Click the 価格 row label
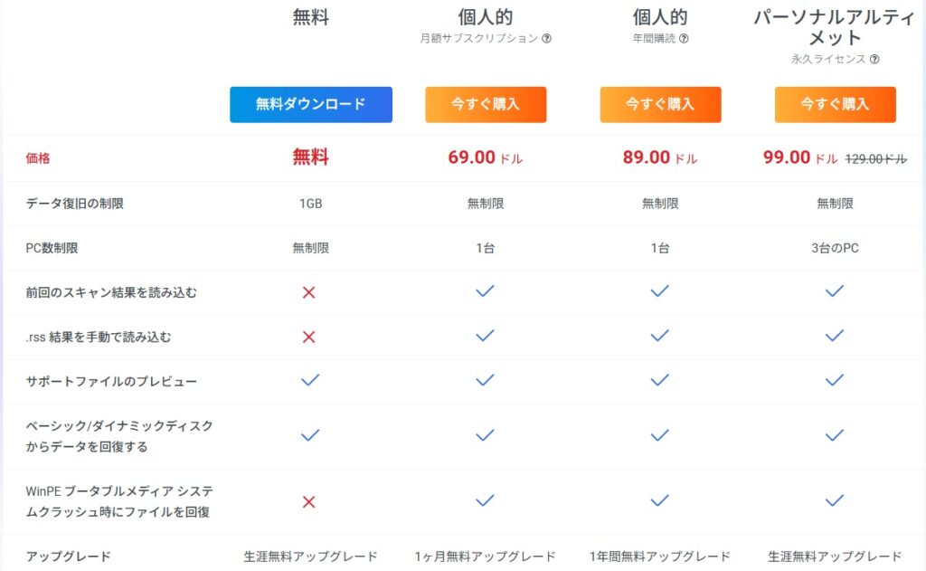Viewport: 926px width, 571px height. coord(38,157)
